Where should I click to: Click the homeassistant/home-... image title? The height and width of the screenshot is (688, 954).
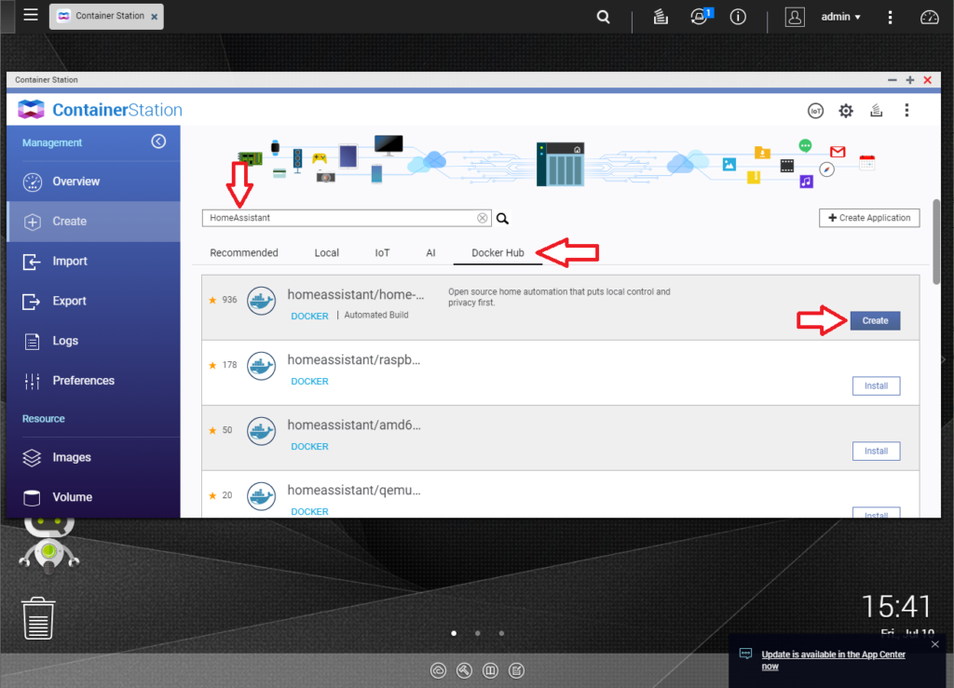356,295
